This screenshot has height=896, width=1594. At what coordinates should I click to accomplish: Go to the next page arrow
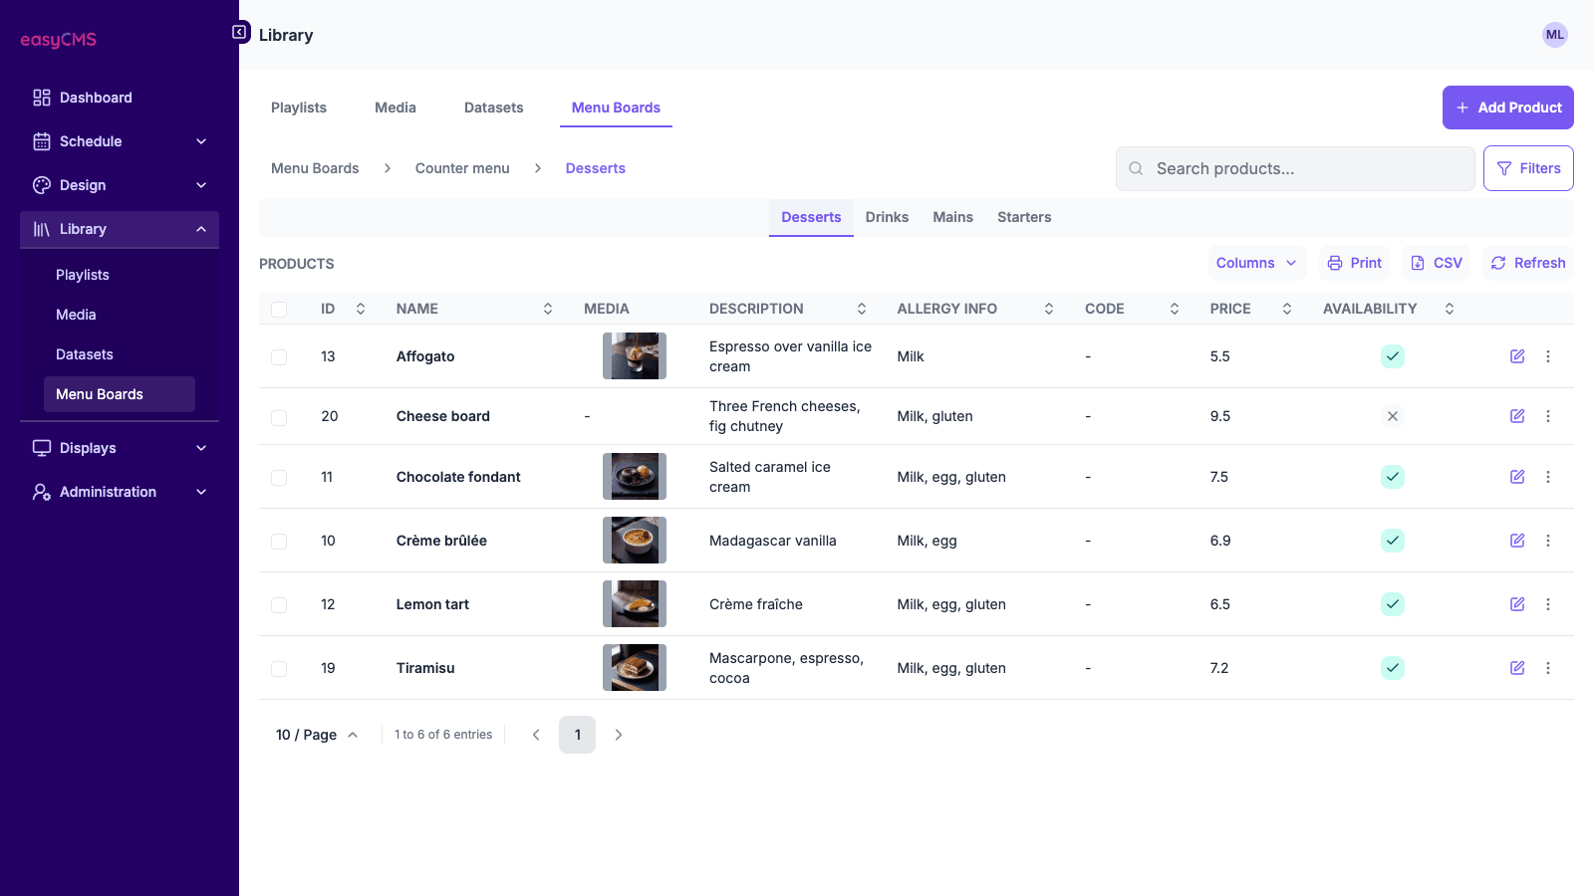619,735
